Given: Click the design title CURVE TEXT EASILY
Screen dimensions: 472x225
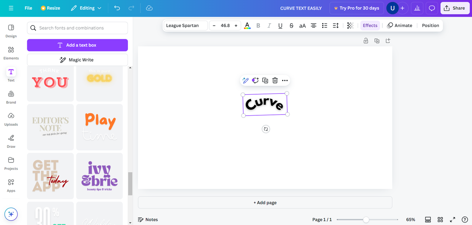Looking at the screenshot, I should coord(301,8).
